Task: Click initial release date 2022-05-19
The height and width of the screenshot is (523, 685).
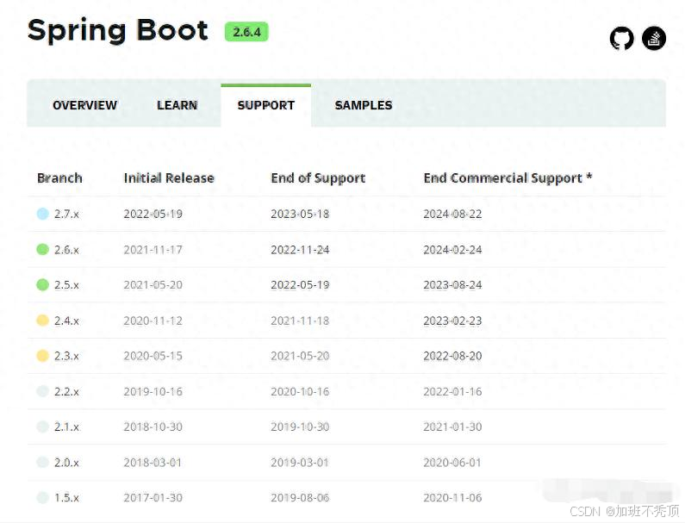Action: tap(153, 214)
